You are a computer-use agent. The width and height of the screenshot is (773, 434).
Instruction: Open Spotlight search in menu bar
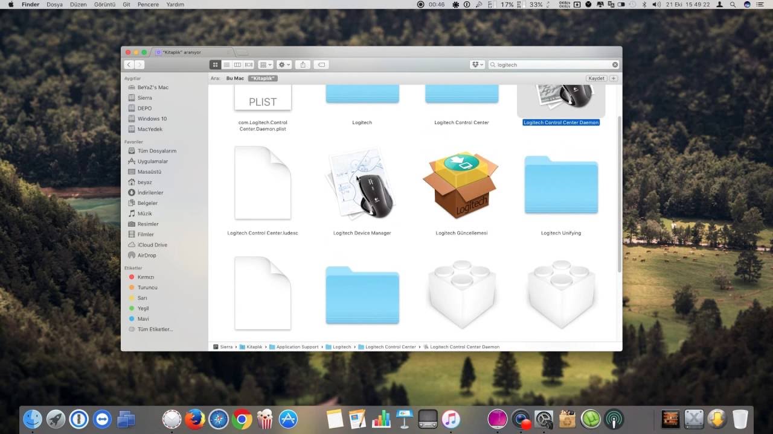pos(733,4)
